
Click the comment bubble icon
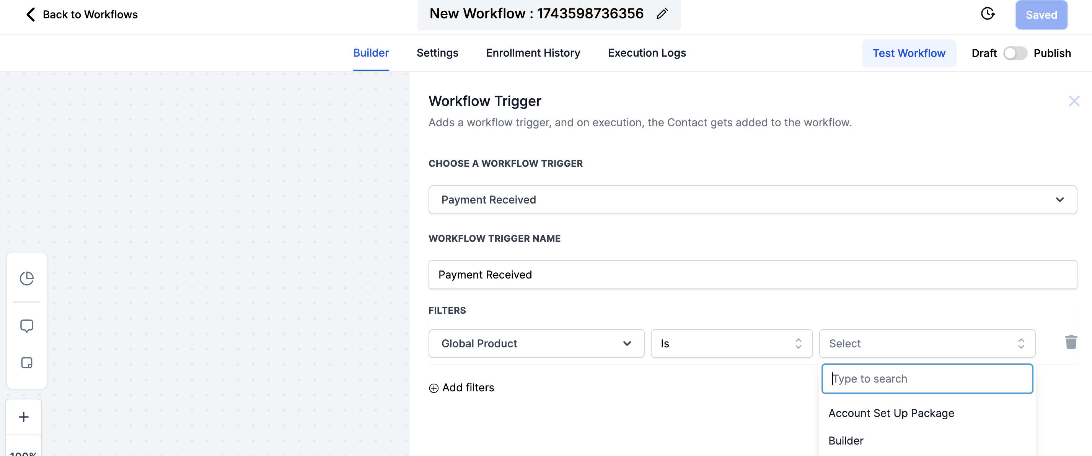coord(27,326)
